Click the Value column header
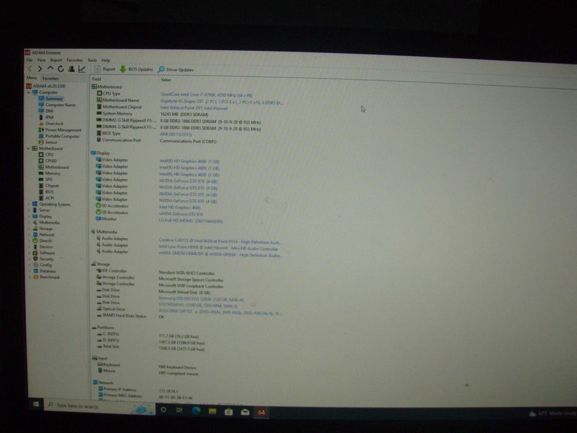The height and width of the screenshot is (433, 577). click(166, 80)
